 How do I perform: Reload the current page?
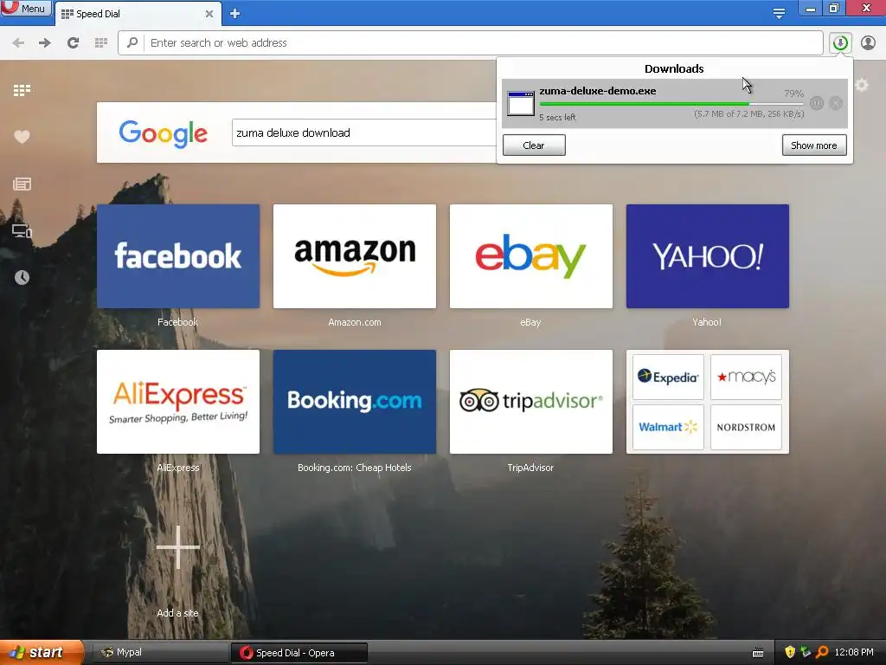point(73,43)
